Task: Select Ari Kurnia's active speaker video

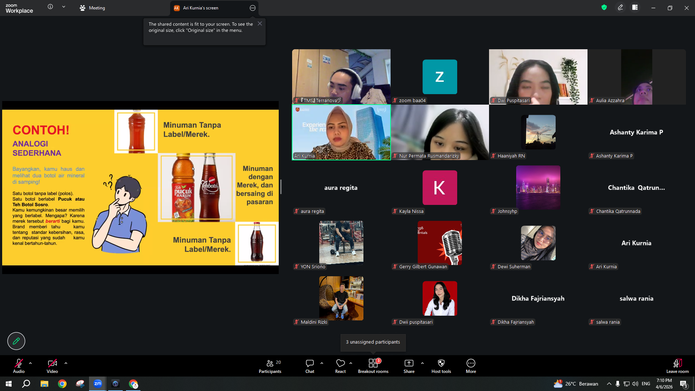Action: (341, 132)
